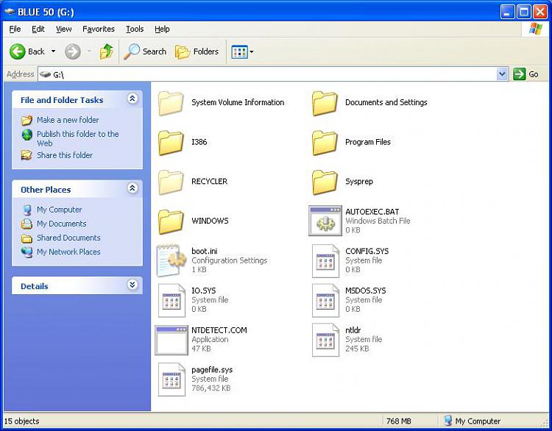
Task: Click the 768 MB status bar entry
Action: (398, 421)
